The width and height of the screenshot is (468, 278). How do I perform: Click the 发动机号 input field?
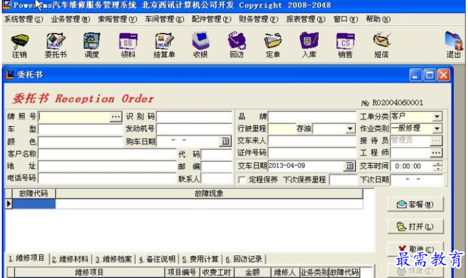194,129
